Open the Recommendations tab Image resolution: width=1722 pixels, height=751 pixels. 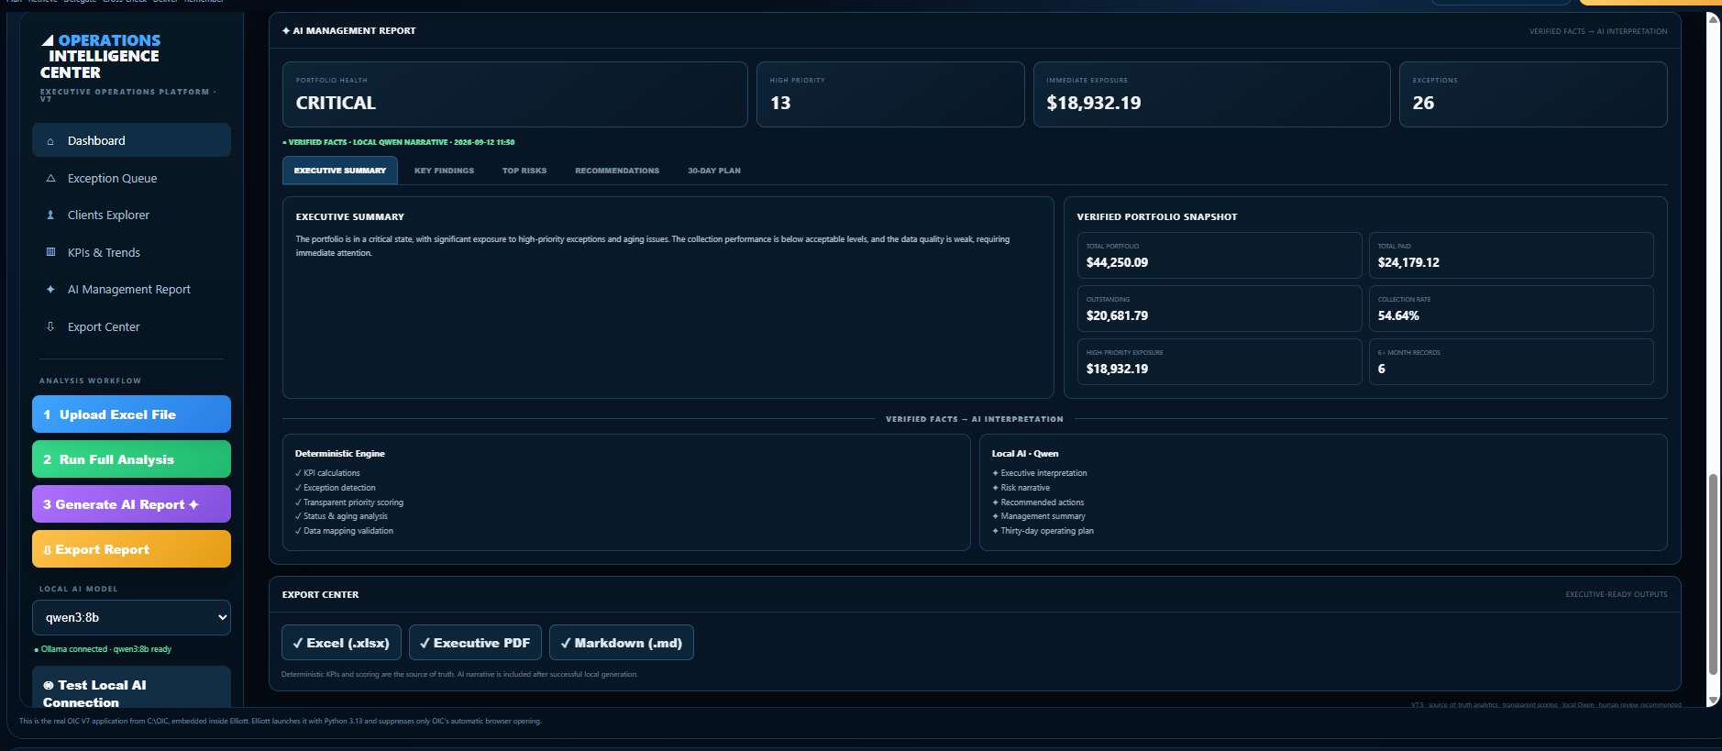617,171
